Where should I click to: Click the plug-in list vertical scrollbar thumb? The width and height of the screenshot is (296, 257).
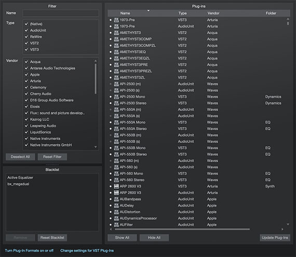(288, 23)
